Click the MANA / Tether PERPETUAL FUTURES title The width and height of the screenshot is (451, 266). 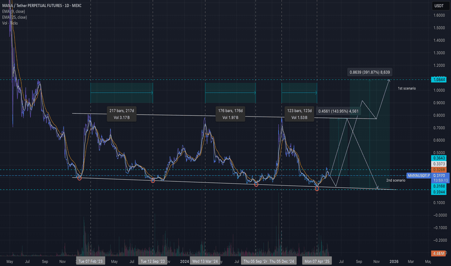pyautogui.click(x=42, y=5)
